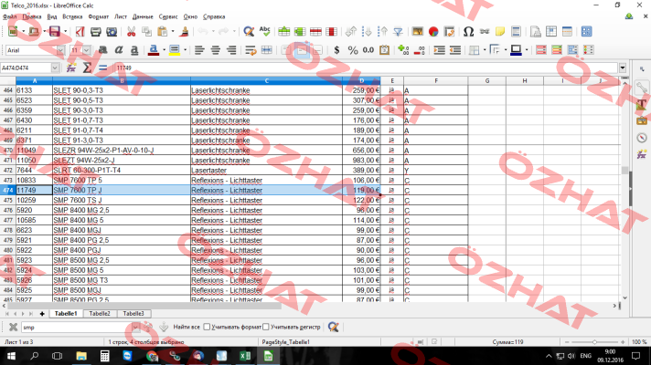
Task: Open the sidebar Navigator compass icon
Action: click(x=642, y=138)
